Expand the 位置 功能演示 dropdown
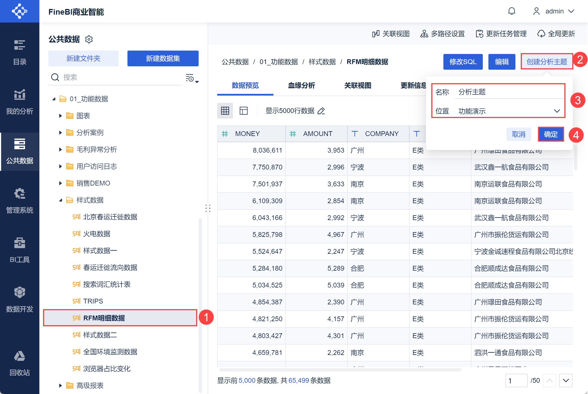 pyautogui.click(x=557, y=111)
